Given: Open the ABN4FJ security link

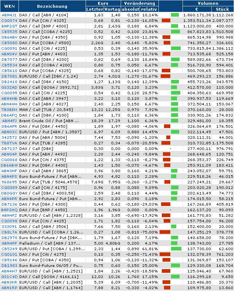Looking at the screenshot, I should click(x=10, y=121).
